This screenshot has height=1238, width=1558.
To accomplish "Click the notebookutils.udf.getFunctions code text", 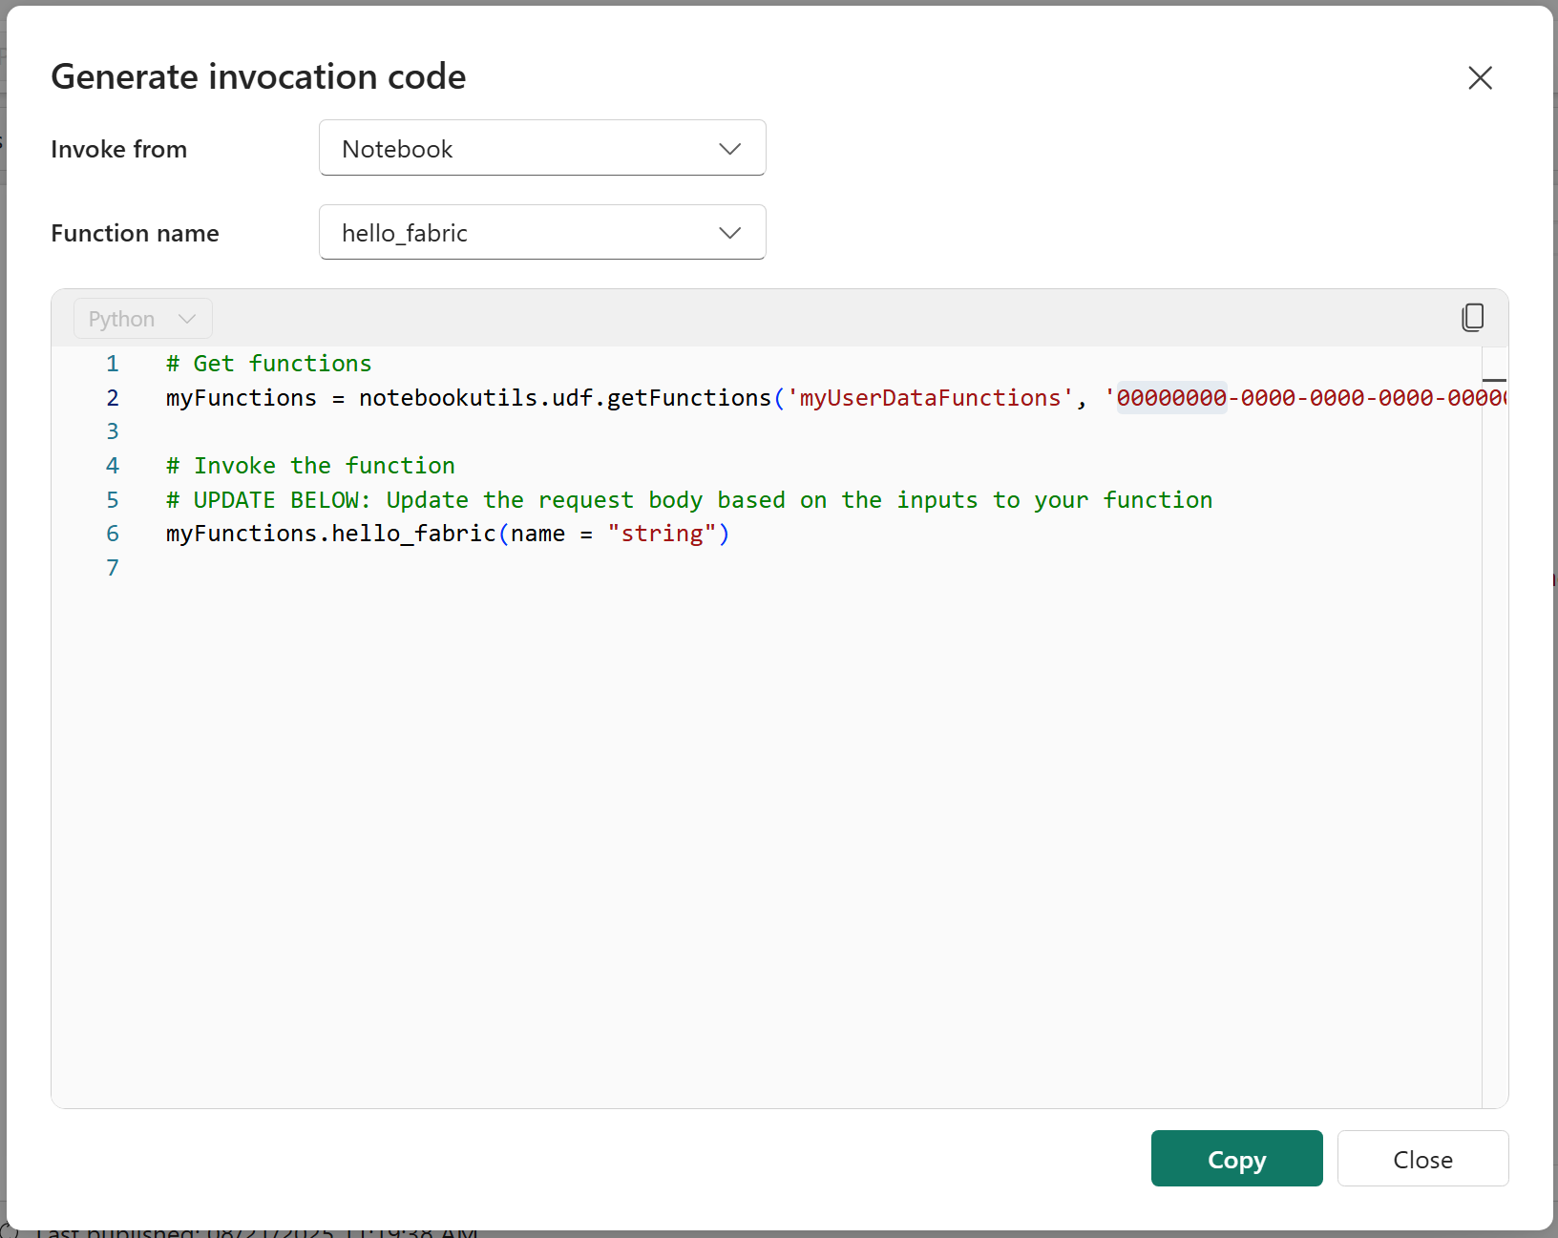I will pos(565,398).
